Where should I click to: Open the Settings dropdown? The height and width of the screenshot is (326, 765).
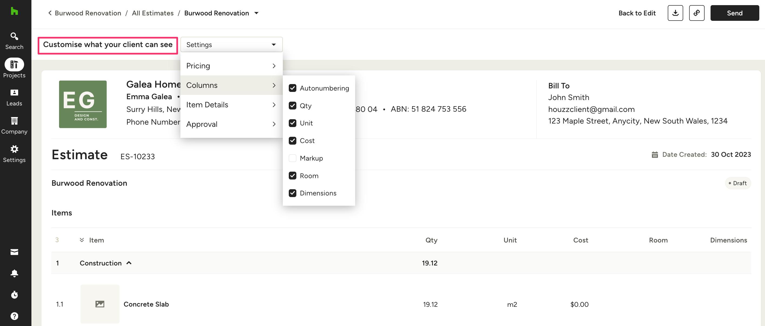231,45
